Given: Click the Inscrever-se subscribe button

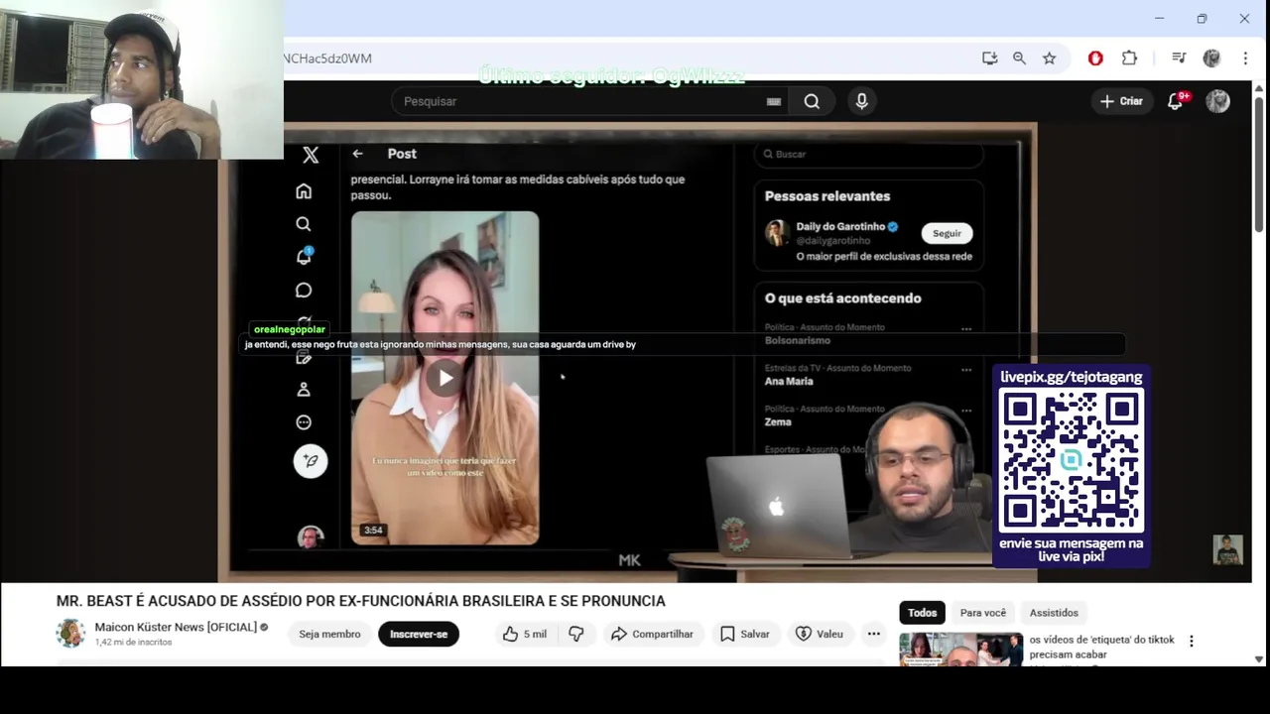Looking at the screenshot, I should [419, 634].
